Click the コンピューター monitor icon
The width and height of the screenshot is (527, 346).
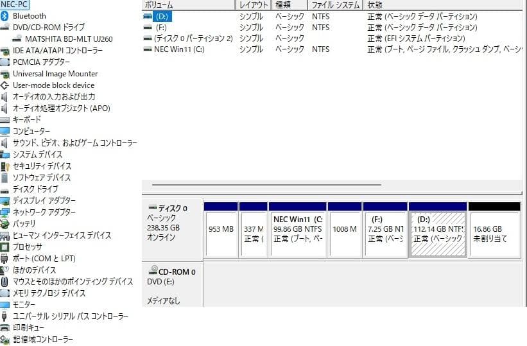point(4,131)
